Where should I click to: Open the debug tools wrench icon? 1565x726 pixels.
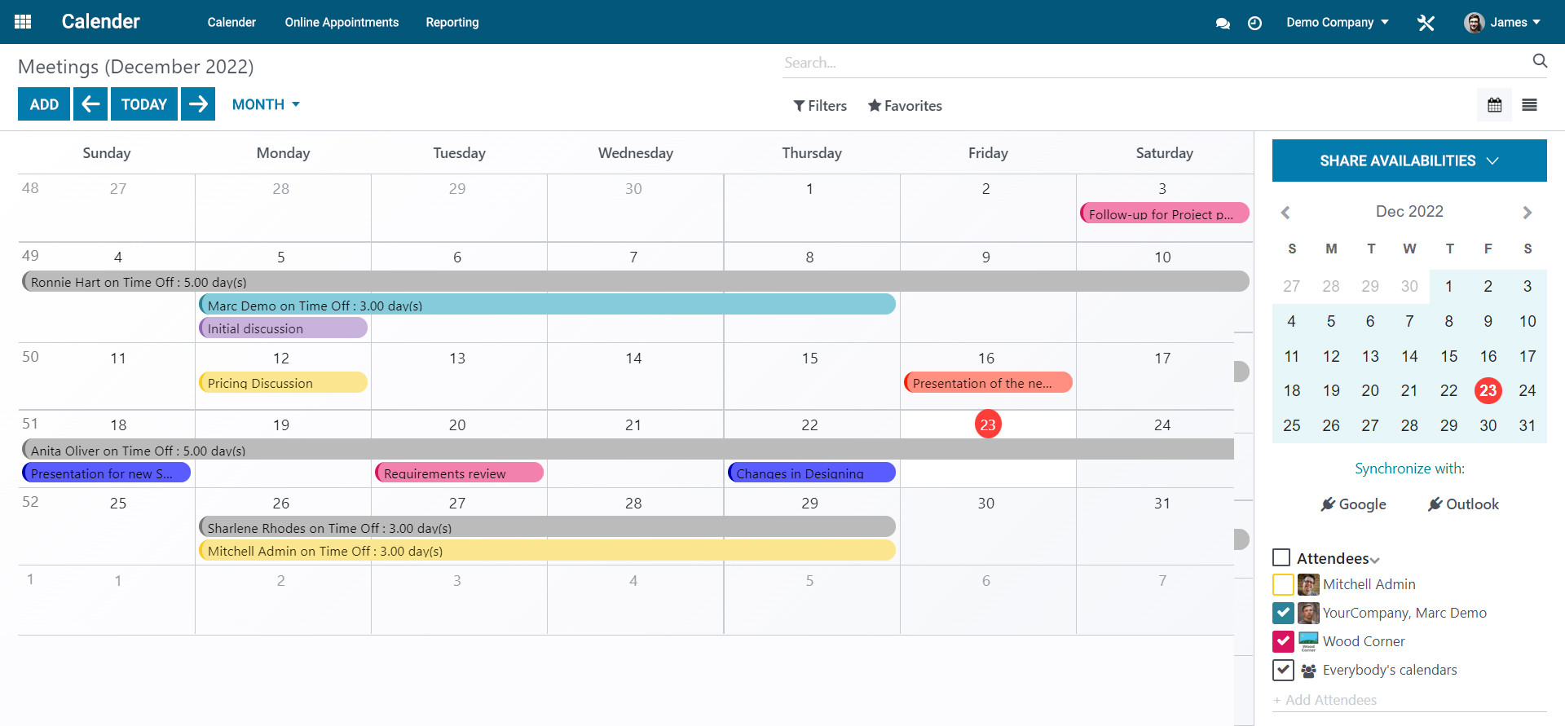click(x=1426, y=23)
